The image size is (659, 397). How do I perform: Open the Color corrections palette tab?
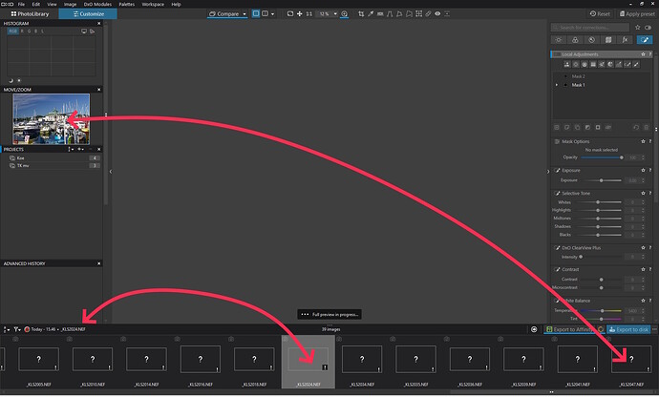click(575, 40)
